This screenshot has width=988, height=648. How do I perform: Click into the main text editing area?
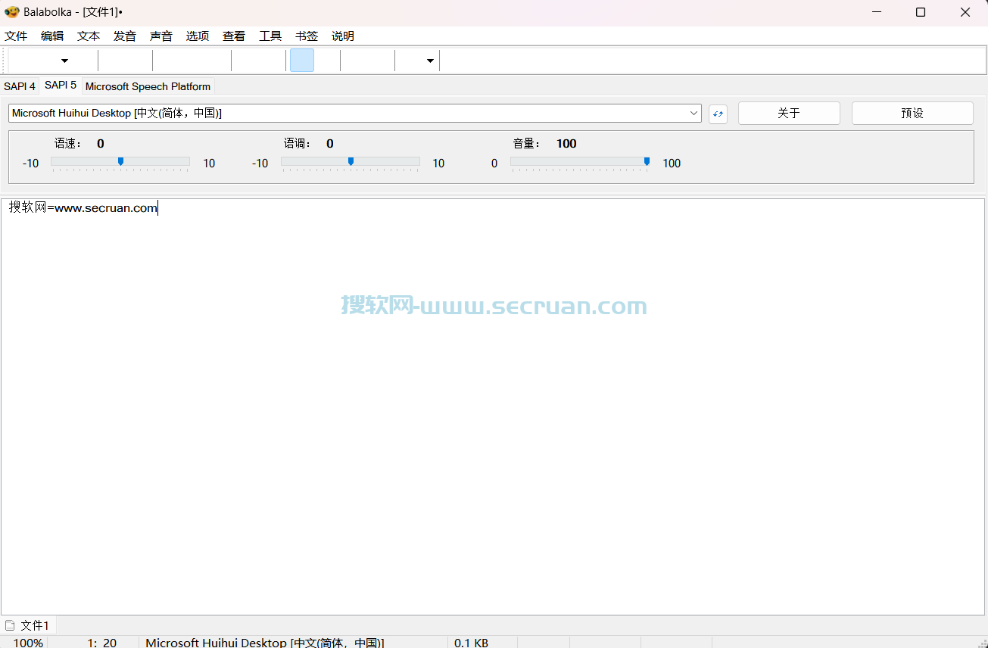click(x=493, y=407)
